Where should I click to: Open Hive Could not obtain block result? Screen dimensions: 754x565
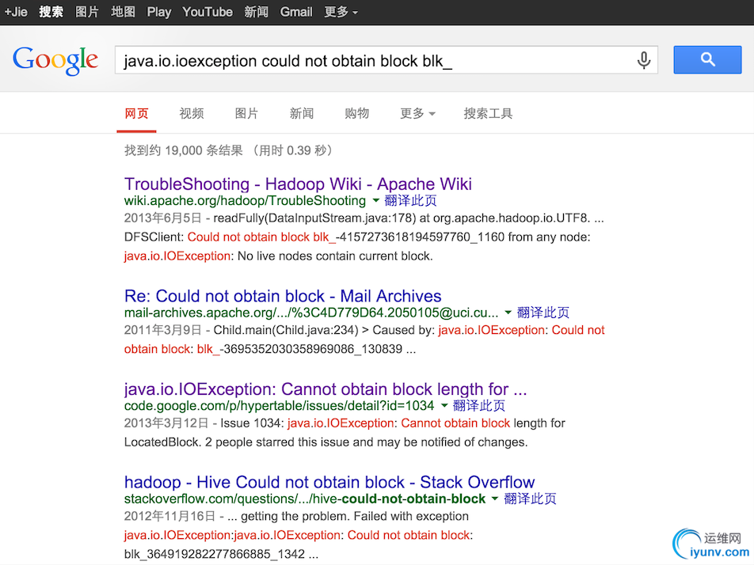329,483
